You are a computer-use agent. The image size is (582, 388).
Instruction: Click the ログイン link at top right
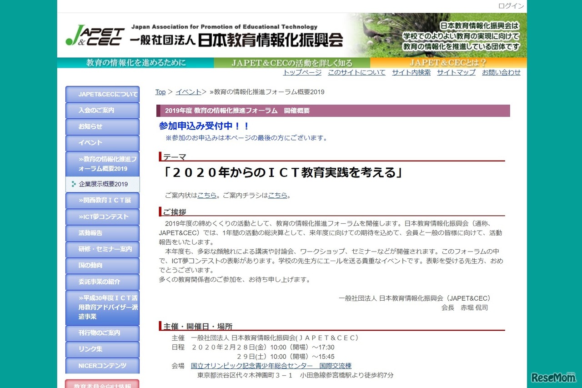511,6
